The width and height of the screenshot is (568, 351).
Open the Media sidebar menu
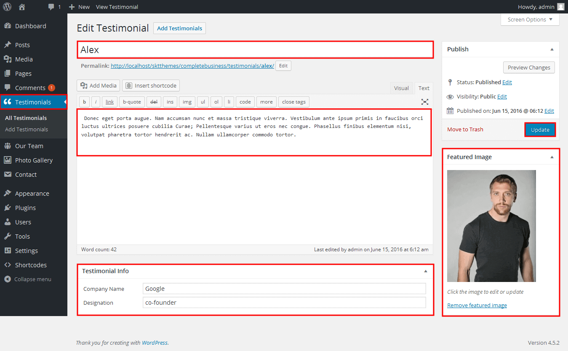pos(34,59)
